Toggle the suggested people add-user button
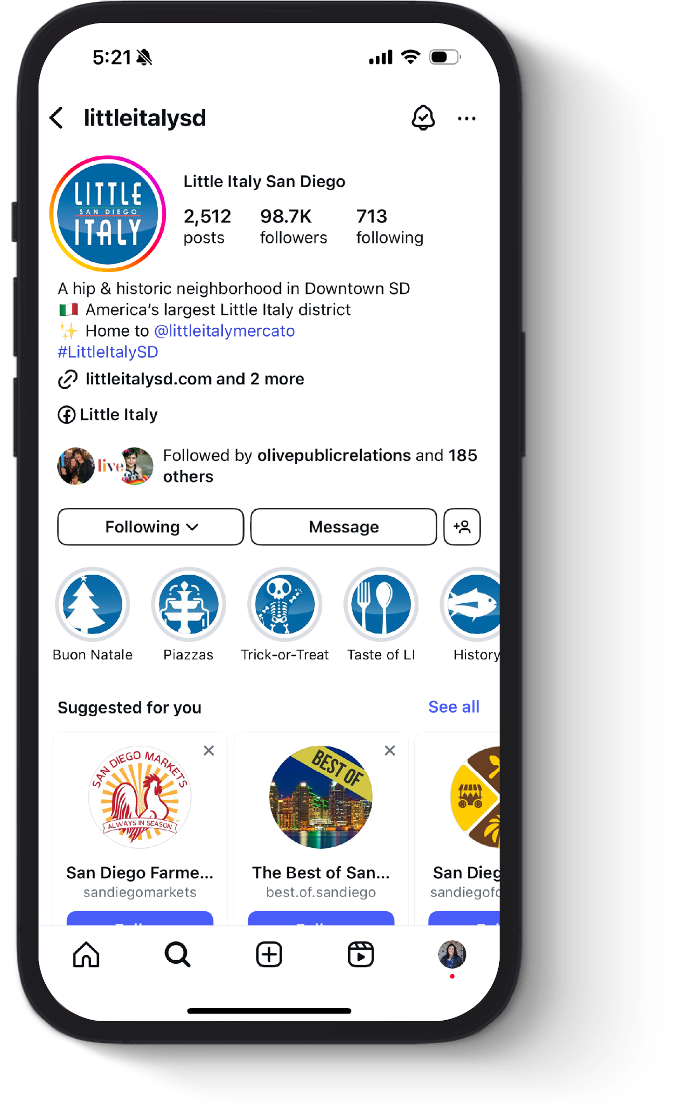The image size is (687, 1116). click(x=462, y=527)
